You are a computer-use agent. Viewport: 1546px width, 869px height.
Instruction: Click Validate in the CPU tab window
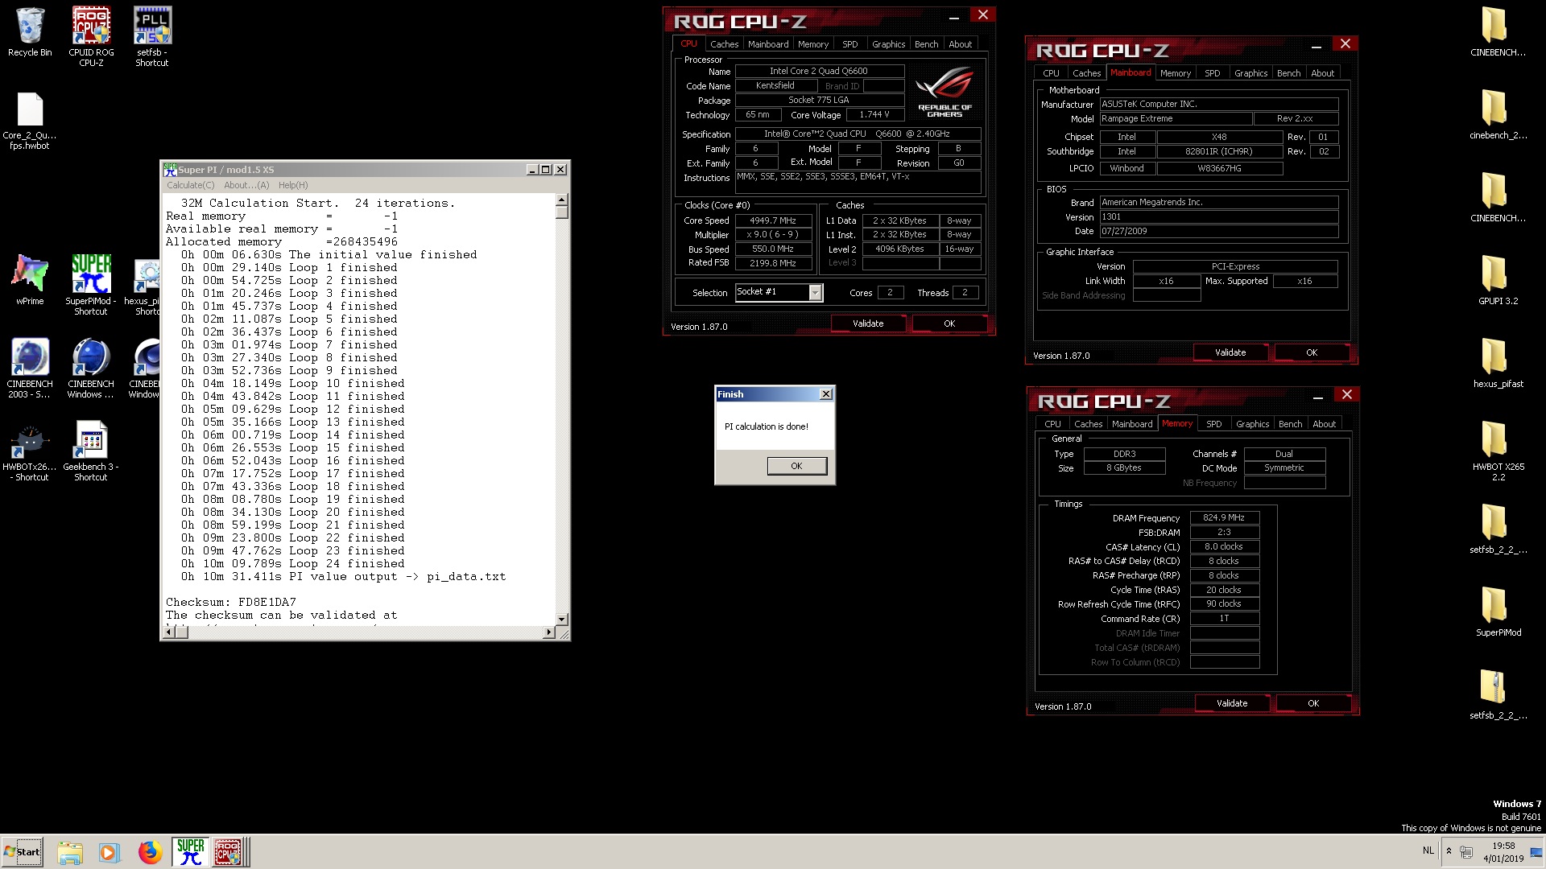coord(868,323)
